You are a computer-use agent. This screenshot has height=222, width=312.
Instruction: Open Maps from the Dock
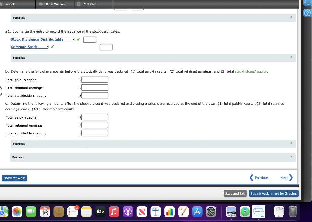[x=4, y=211]
